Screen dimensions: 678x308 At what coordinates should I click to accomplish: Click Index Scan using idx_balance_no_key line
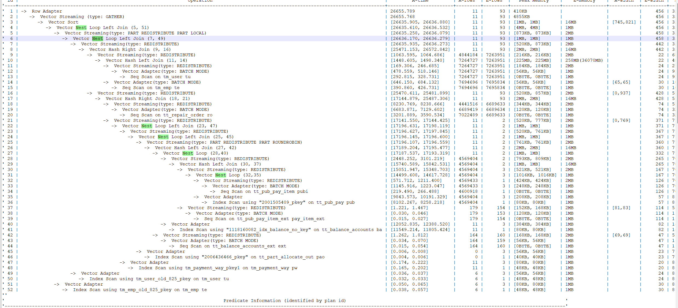coord(280,230)
